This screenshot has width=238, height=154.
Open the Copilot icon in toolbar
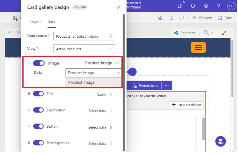161,18
